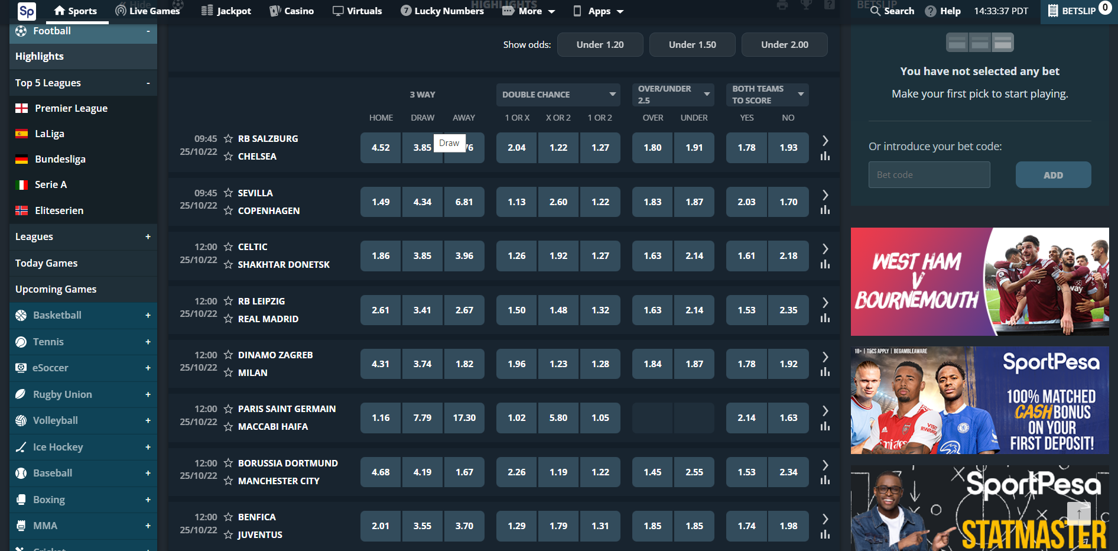Image resolution: width=1118 pixels, height=551 pixels.
Task: Open the Betslip icon in header
Action: click(1053, 11)
